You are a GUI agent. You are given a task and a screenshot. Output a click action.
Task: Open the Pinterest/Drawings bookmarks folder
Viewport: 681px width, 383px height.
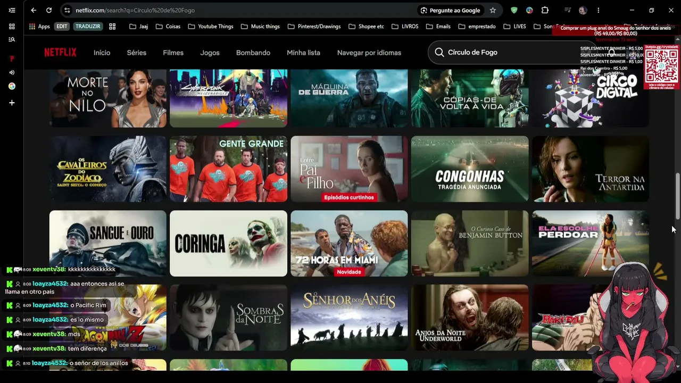pos(314,27)
